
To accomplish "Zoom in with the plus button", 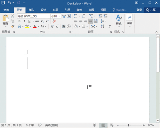I will [x=144, y=125].
